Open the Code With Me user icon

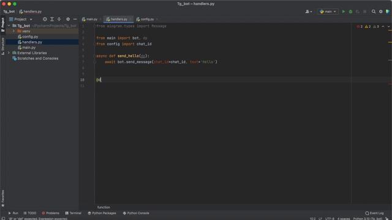[308, 12]
